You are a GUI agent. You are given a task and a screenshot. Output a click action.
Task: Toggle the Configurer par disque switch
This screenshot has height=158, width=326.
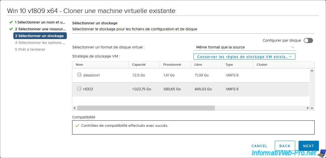point(308,40)
